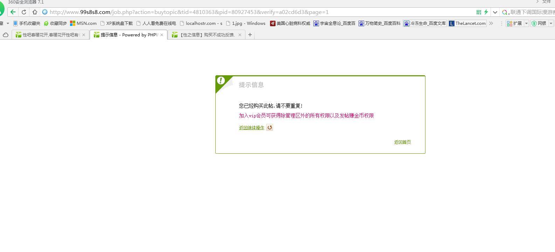Screen dimensions: 555x252
Task: Open the 收藏同步 bookmark
Action: (55, 23)
